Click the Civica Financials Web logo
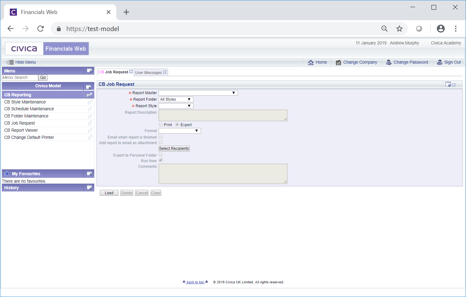 pos(47,48)
